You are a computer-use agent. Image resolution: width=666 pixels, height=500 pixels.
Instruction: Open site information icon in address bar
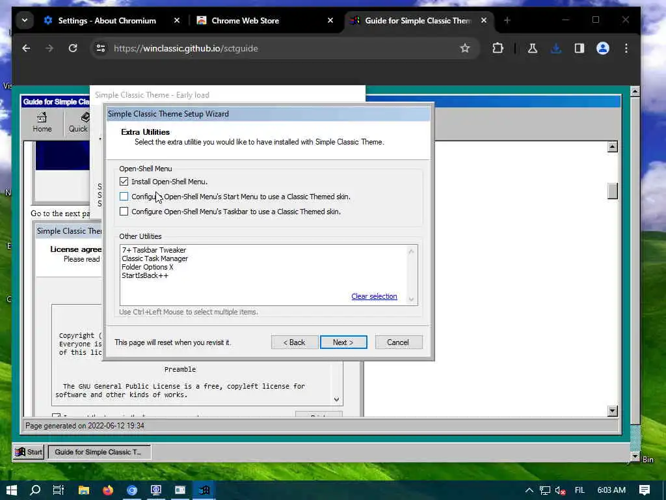(101, 48)
